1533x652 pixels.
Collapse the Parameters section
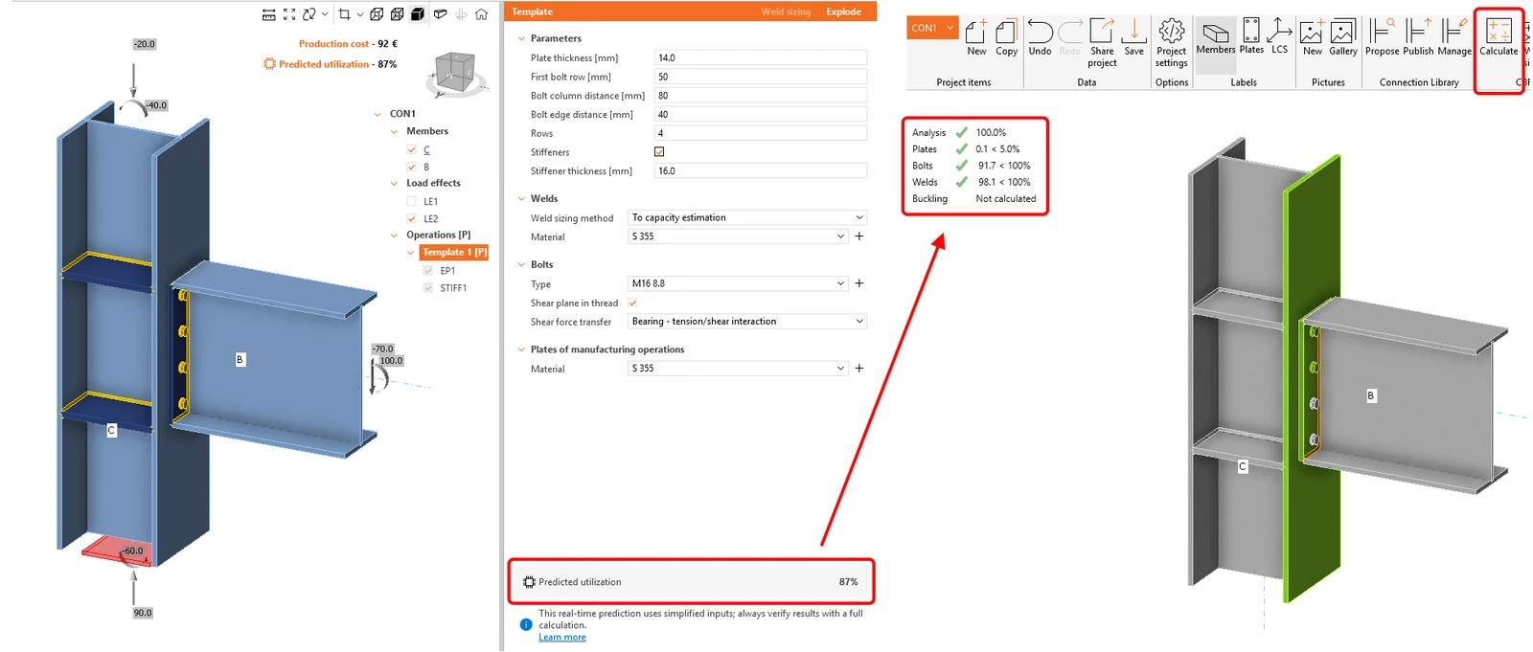tap(521, 38)
